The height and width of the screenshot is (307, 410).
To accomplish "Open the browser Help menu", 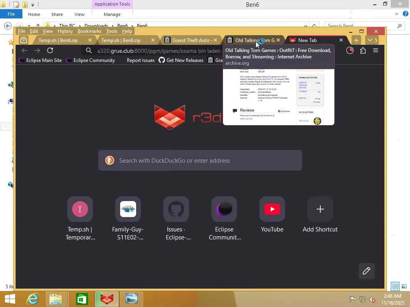I will (127, 31).
